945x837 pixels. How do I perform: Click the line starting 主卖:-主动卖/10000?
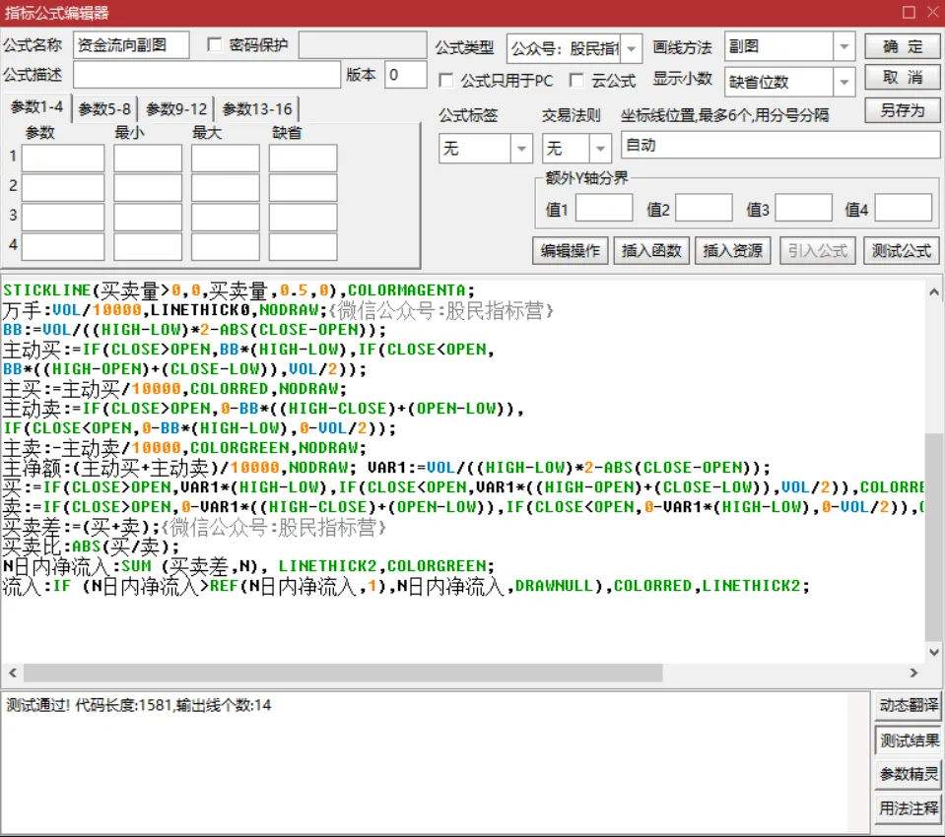(x=184, y=448)
